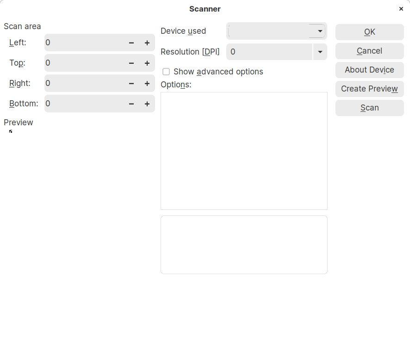The image size is (410, 349).
Task: Increase the Bottom scan area value
Action: coord(147,104)
